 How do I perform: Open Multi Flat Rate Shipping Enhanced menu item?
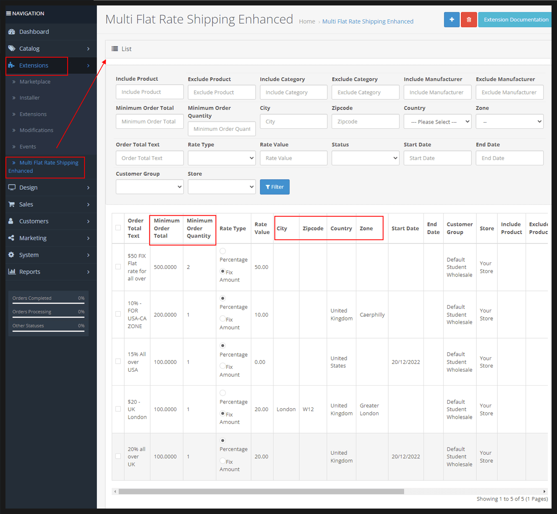45,167
